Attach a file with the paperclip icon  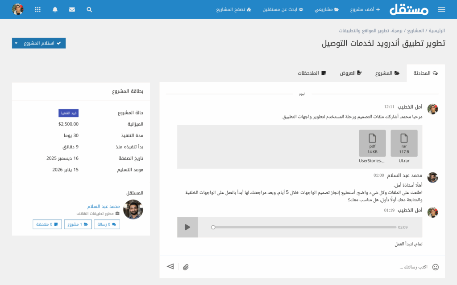tap(186, 266)
